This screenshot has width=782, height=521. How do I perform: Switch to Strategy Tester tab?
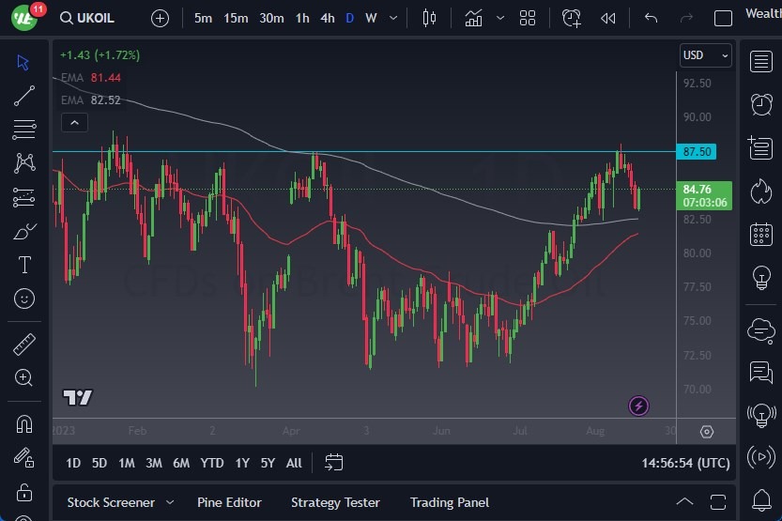(335, 502)
